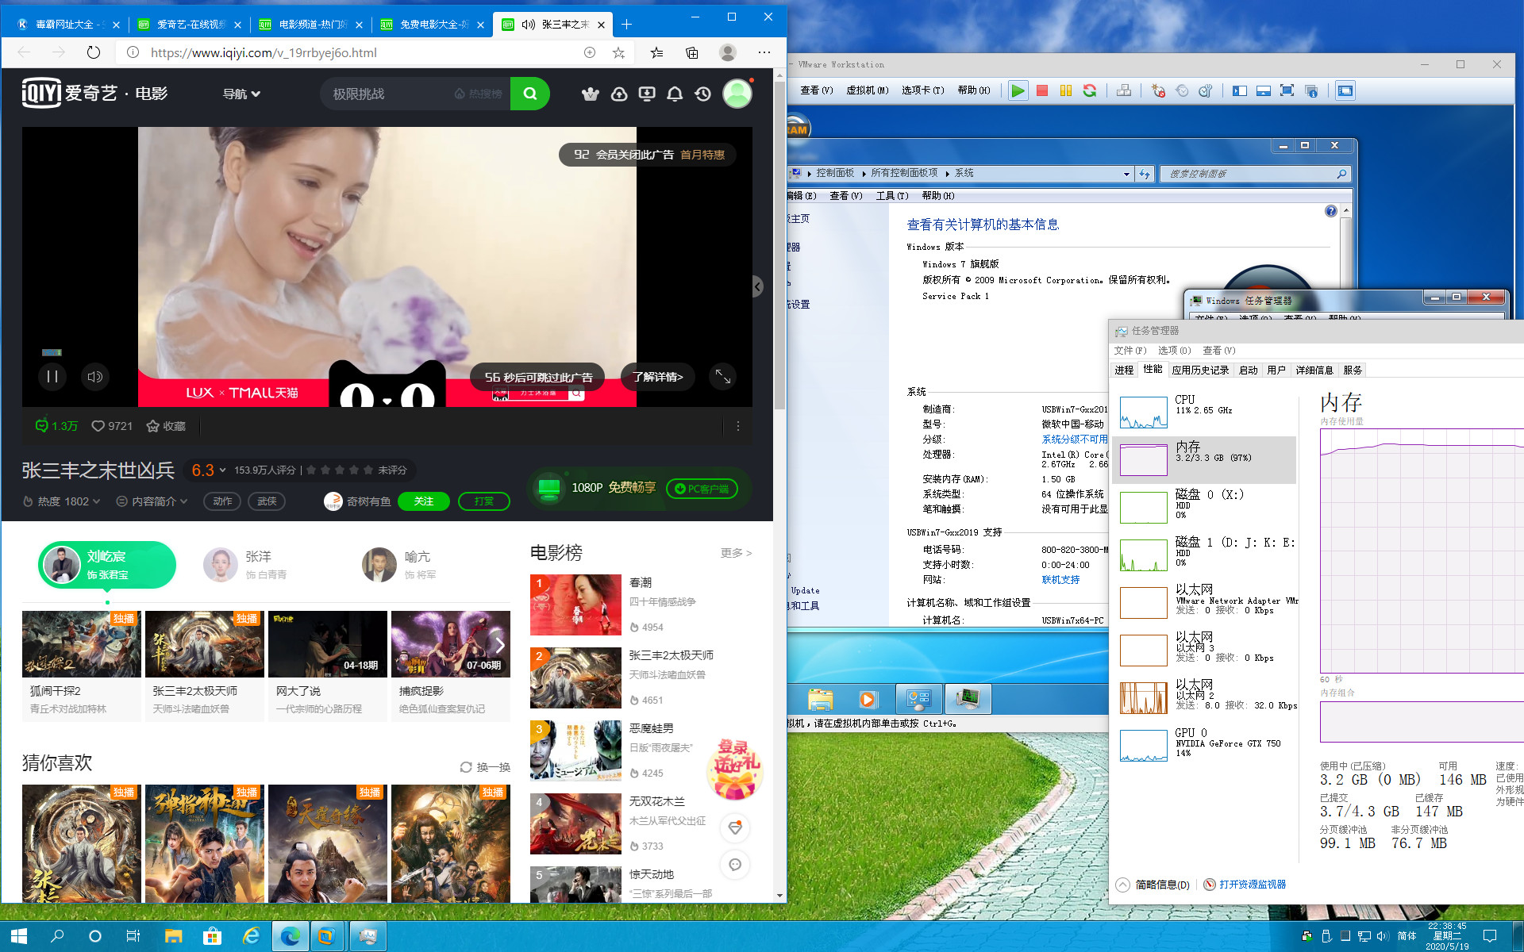Stop the VM with VMware red square button
The image size is (1524, 952).
click(1042, 90)
